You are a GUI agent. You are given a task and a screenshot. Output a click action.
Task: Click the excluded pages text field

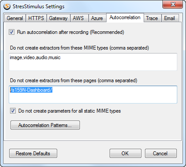(x=93, y=94)
